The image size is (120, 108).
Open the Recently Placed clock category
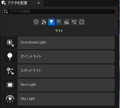pyautogui.click(x=36, y=22)
